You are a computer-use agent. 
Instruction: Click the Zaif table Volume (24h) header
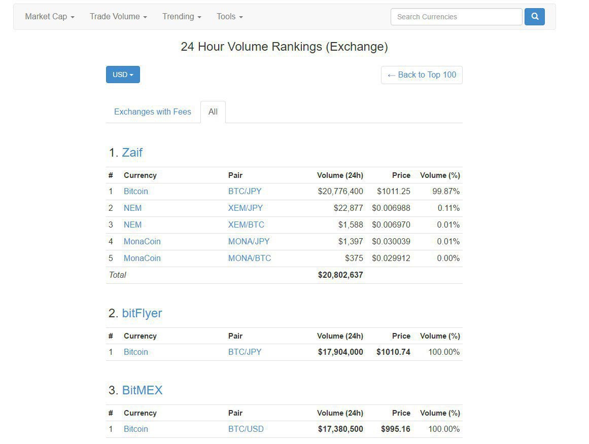(340, 175)
